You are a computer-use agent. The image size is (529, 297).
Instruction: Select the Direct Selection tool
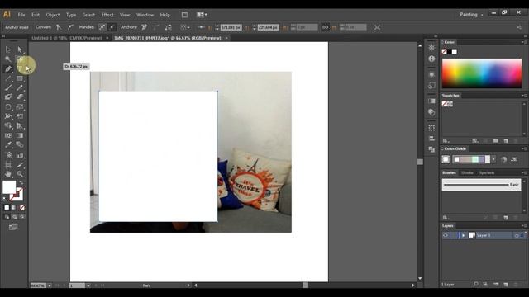(x=20, y=49)
